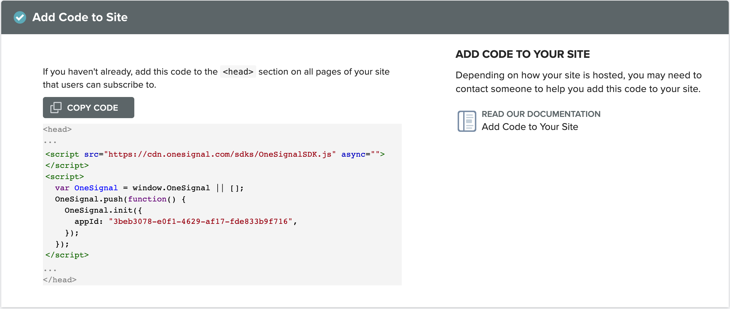Click READ OUR DOCUMENTATION label
Image resolution: width=730 pixels, height=309 pixels.
[541, 114]
